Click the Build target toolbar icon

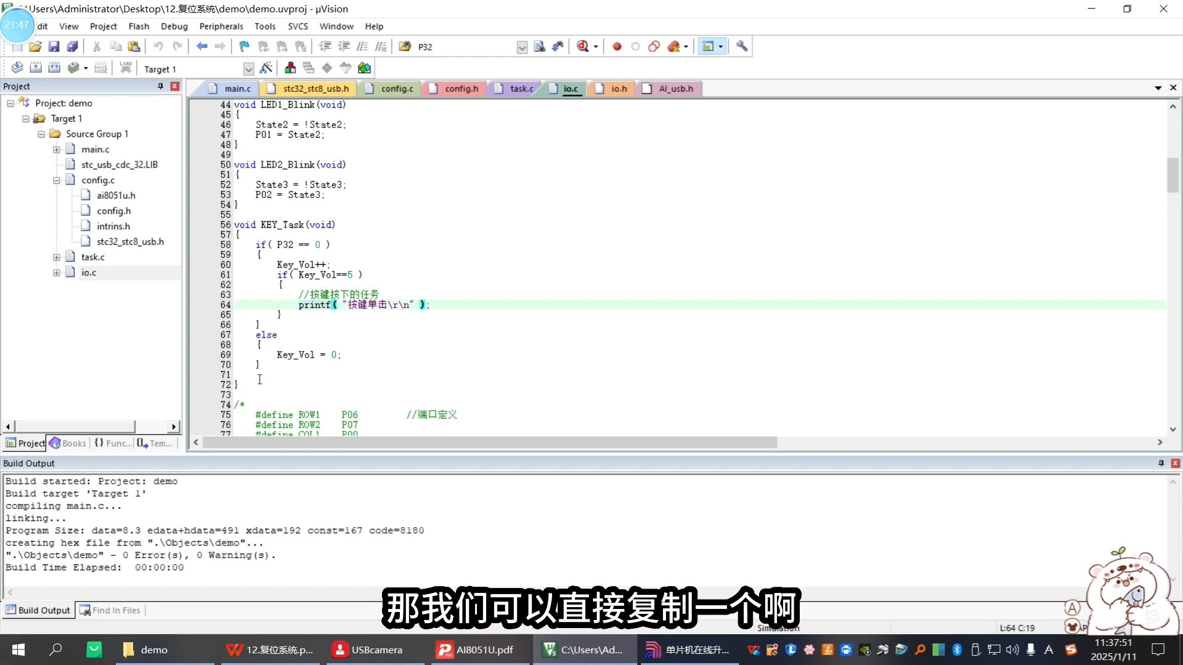pos(36,68)
